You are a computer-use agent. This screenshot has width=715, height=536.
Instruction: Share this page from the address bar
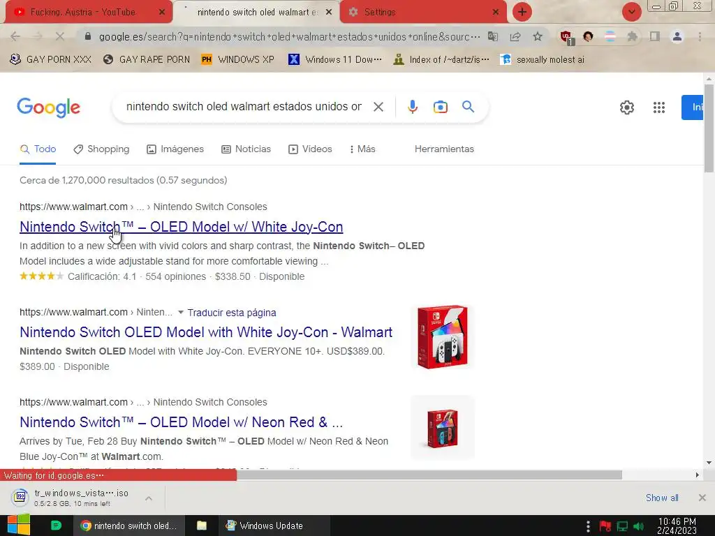click(515, 36)
